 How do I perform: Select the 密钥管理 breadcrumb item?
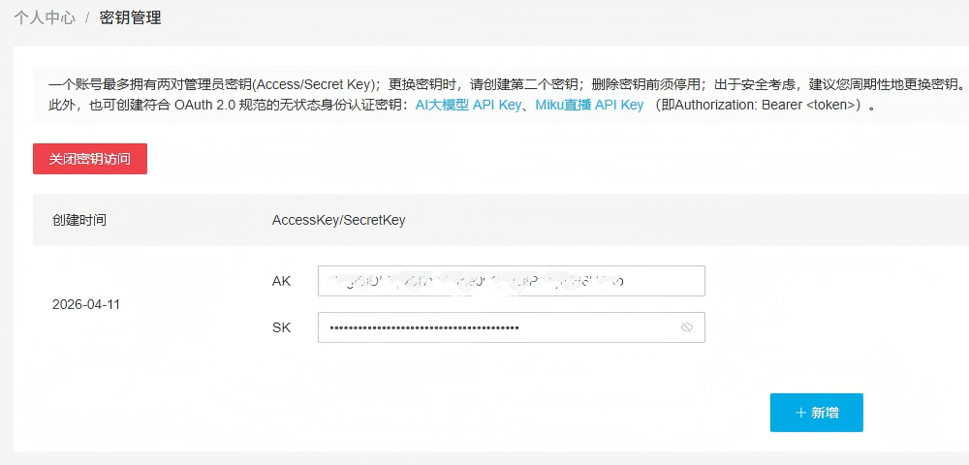click(x=130, y=17)
